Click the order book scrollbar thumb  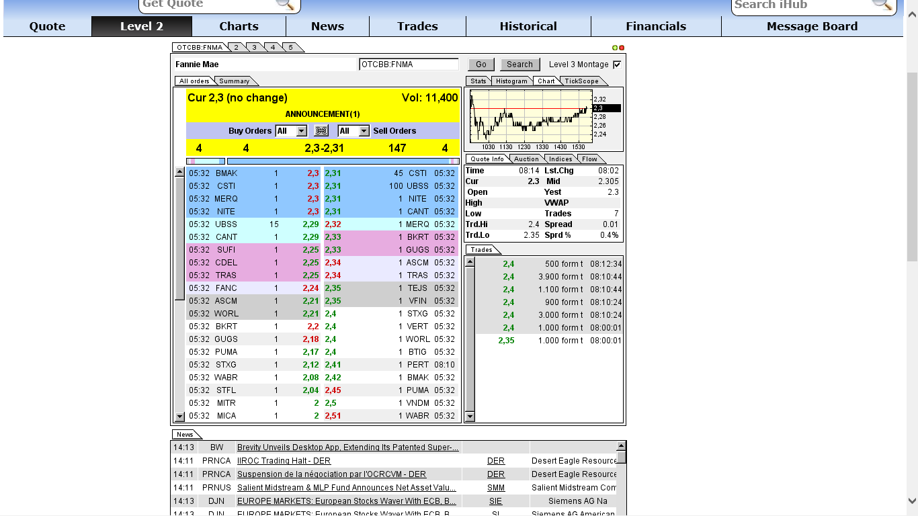(179, 239)
